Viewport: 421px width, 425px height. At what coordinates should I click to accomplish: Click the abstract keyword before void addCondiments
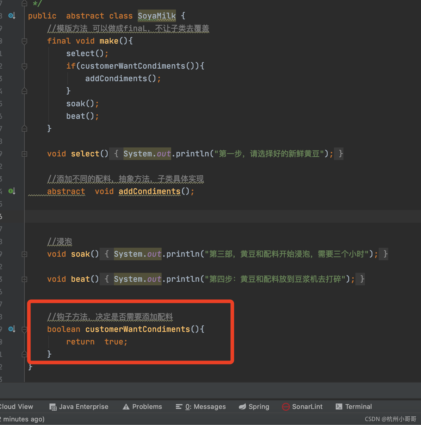(66, 191)
